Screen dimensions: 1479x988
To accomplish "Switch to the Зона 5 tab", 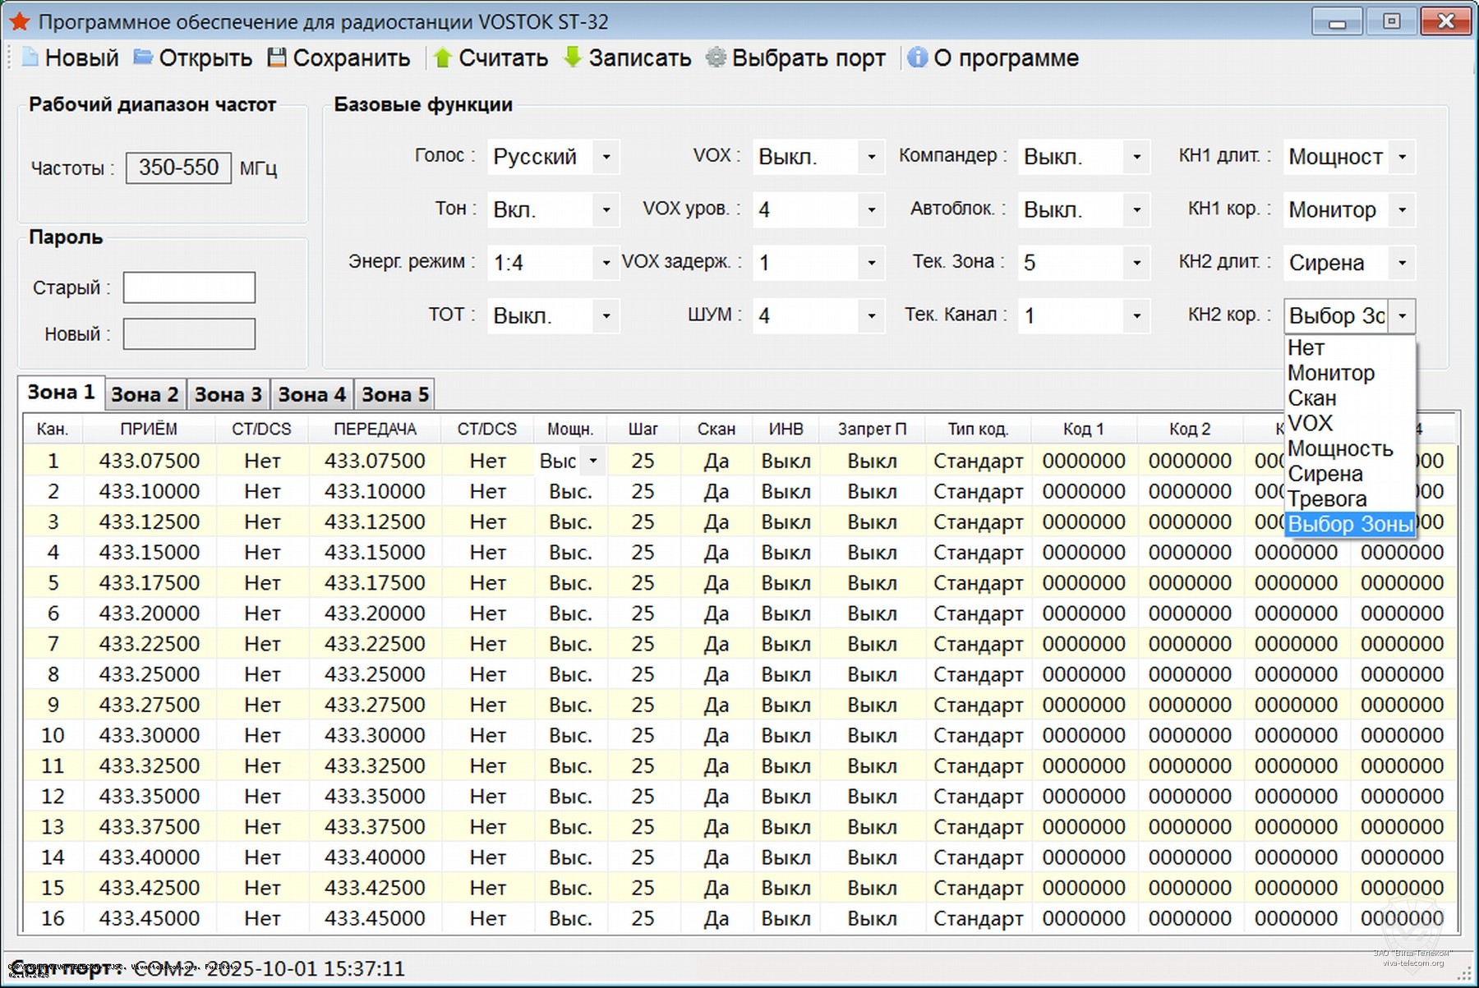I will pyautogui.click(x=394, y=395).
